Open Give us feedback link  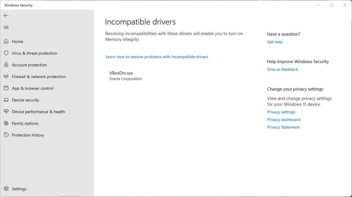(x=282, y=69)
